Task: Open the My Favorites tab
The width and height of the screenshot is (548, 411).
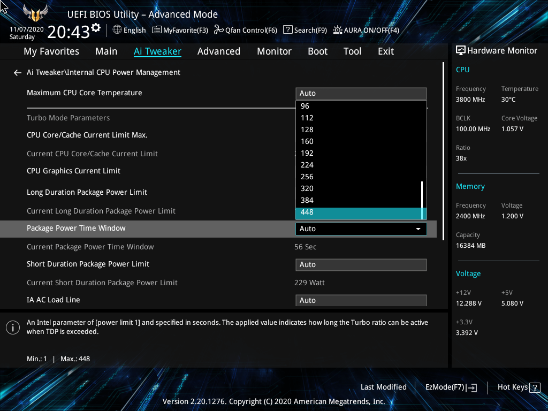Action: point(51,51)
